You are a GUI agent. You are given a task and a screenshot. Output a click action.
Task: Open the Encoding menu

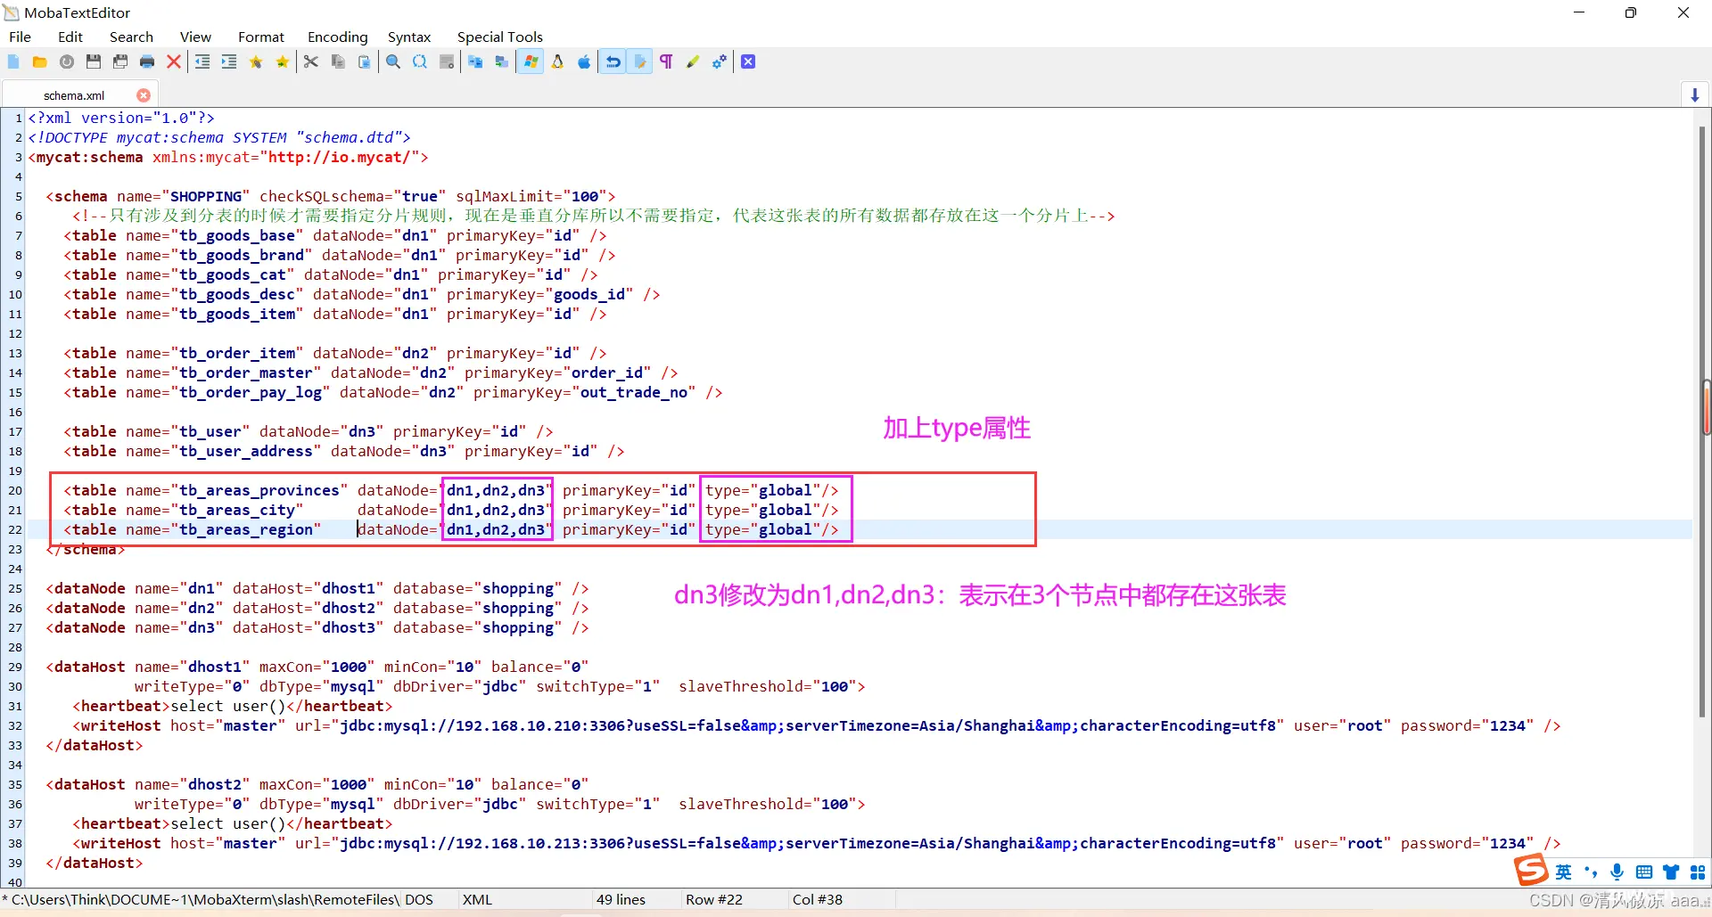click(338, 37)
